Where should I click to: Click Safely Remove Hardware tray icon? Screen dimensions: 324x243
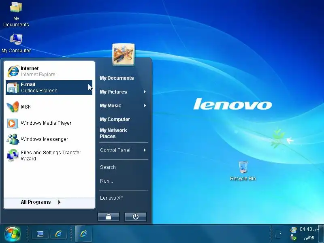point(293,238)
